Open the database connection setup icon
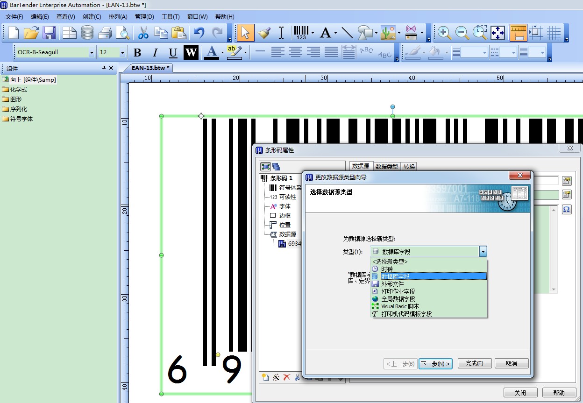Viewport: 583px width, 403px height. pos(87,33)
